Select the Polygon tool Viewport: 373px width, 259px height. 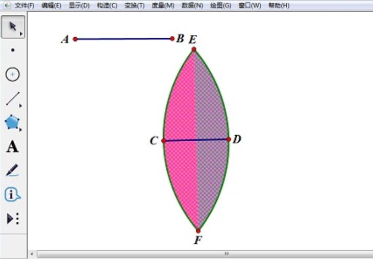[12, 122]
